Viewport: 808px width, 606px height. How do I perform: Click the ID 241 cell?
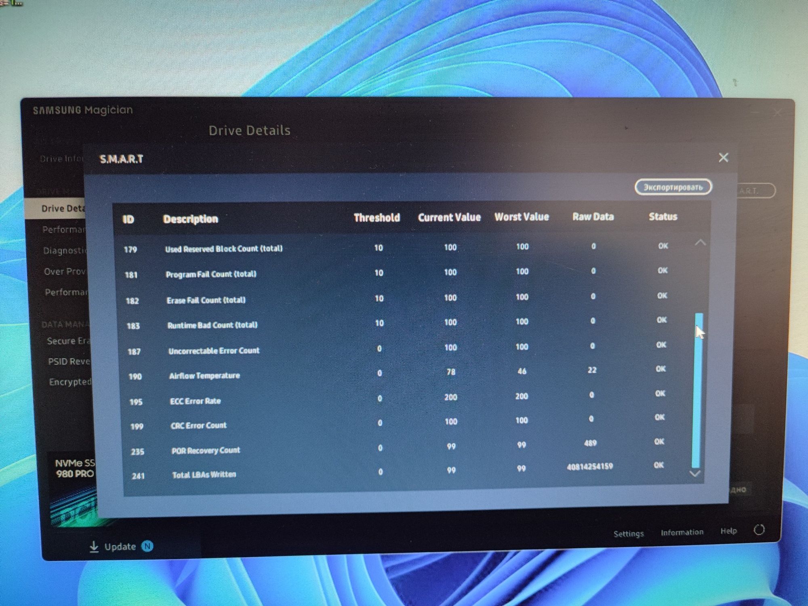138,476
